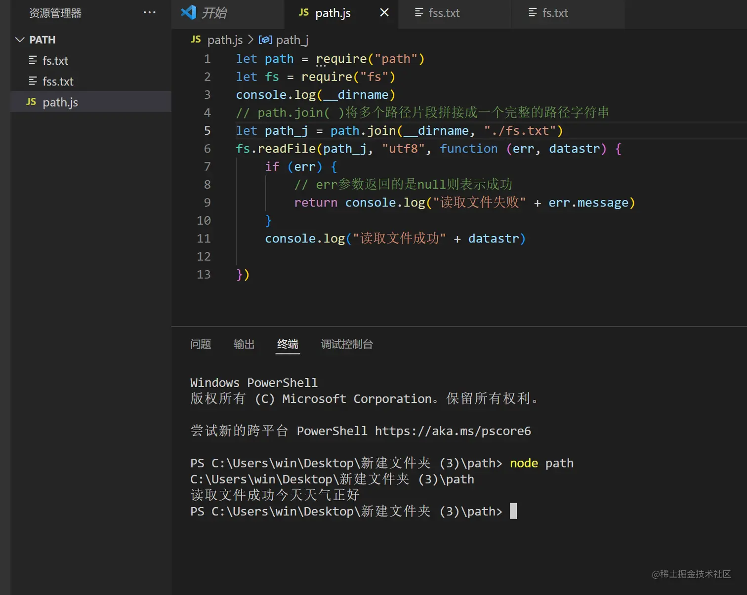Click the terminal input next to the prompt
Viewport: 747px width, 595px height.
click(513, 511)
